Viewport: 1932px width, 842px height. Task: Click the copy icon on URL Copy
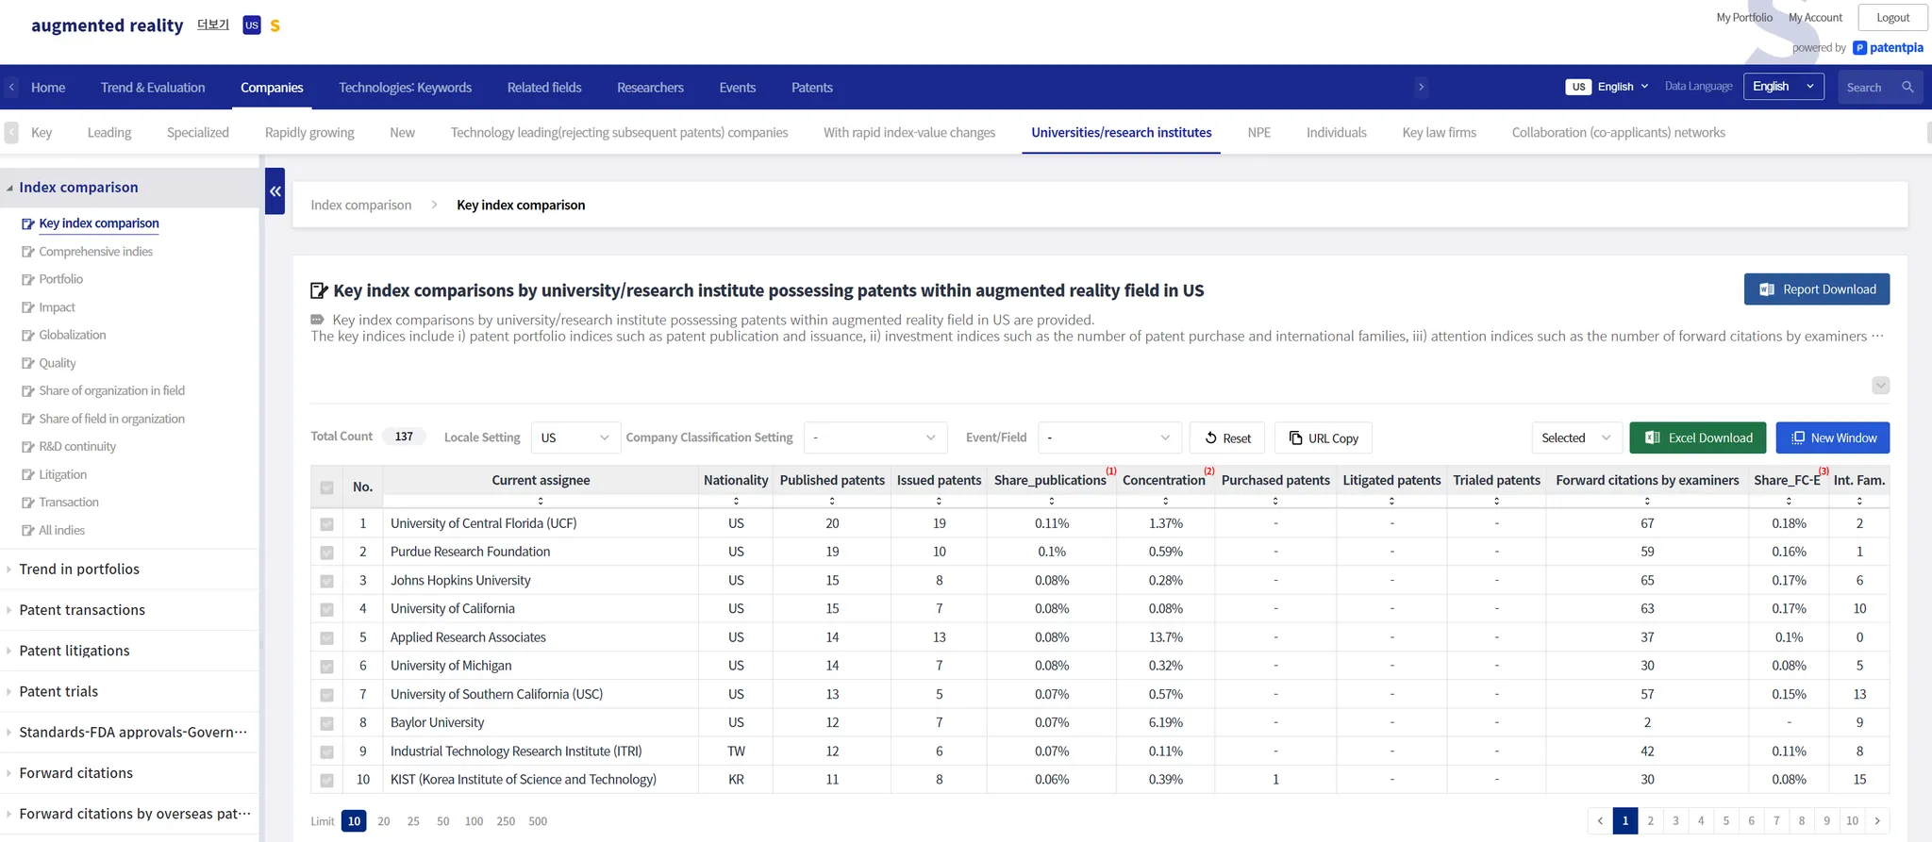coord(1296,438)
